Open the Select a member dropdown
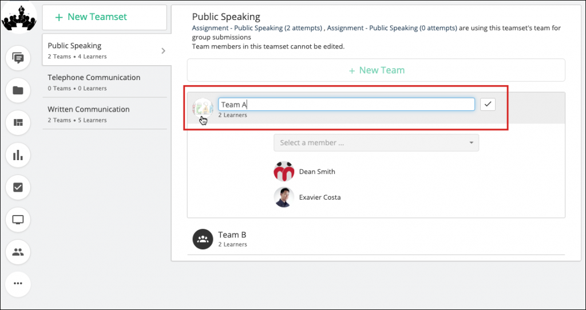 tap(377, 142)
